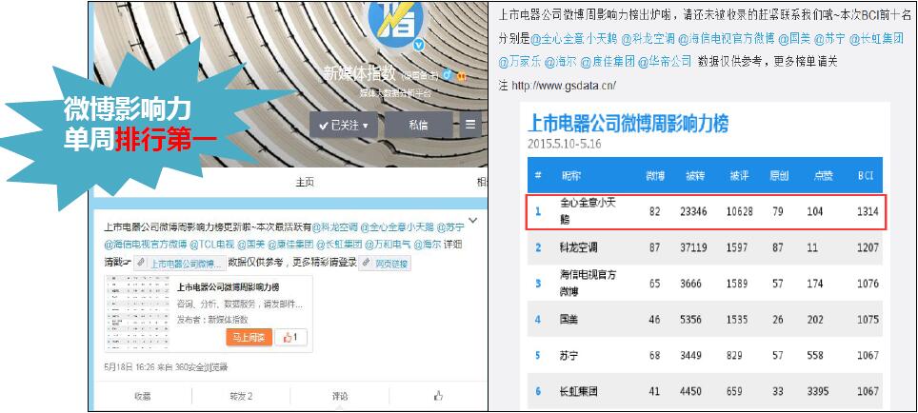Open the 上市电器公司微博... attachment link
918x413 pixels.
[180, 264]
